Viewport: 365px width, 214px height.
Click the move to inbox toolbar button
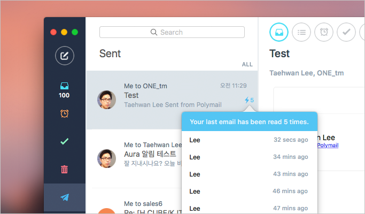(x=279, y=32)
